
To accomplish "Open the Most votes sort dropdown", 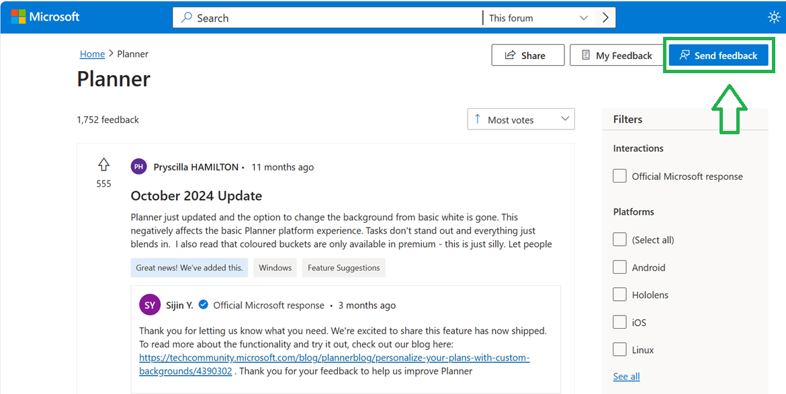I will tap(521, 119).
